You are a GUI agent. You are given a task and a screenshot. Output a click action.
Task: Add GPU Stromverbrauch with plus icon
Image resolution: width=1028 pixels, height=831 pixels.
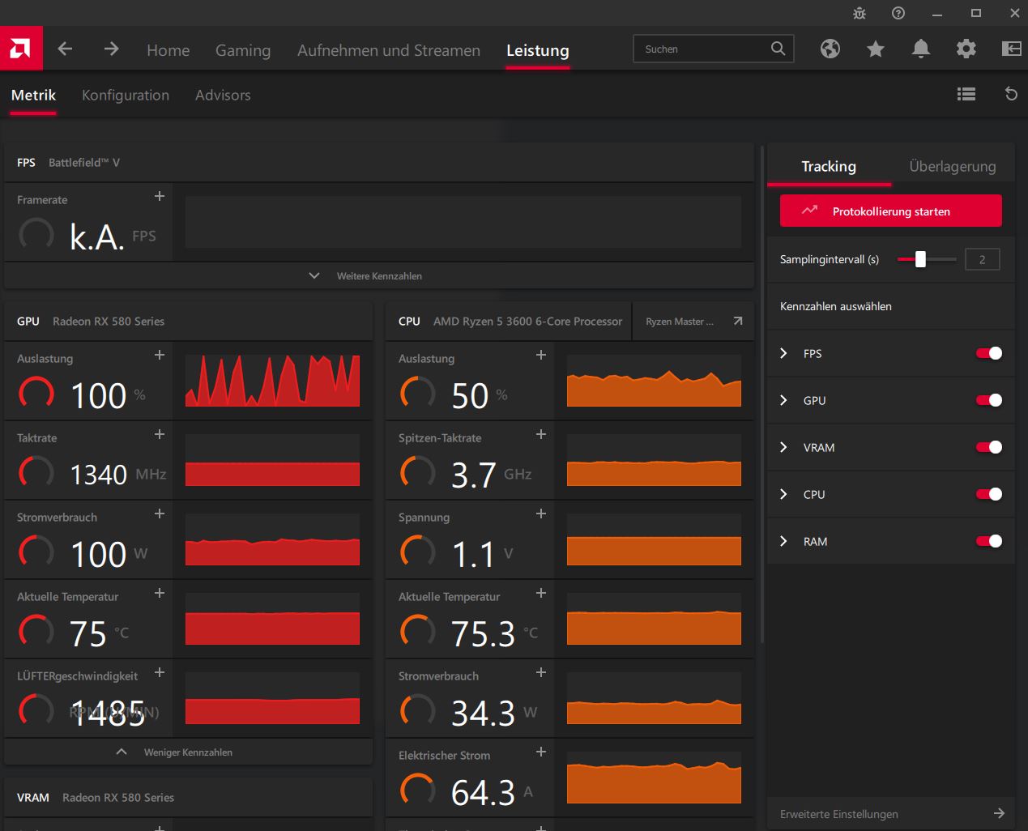160,514
